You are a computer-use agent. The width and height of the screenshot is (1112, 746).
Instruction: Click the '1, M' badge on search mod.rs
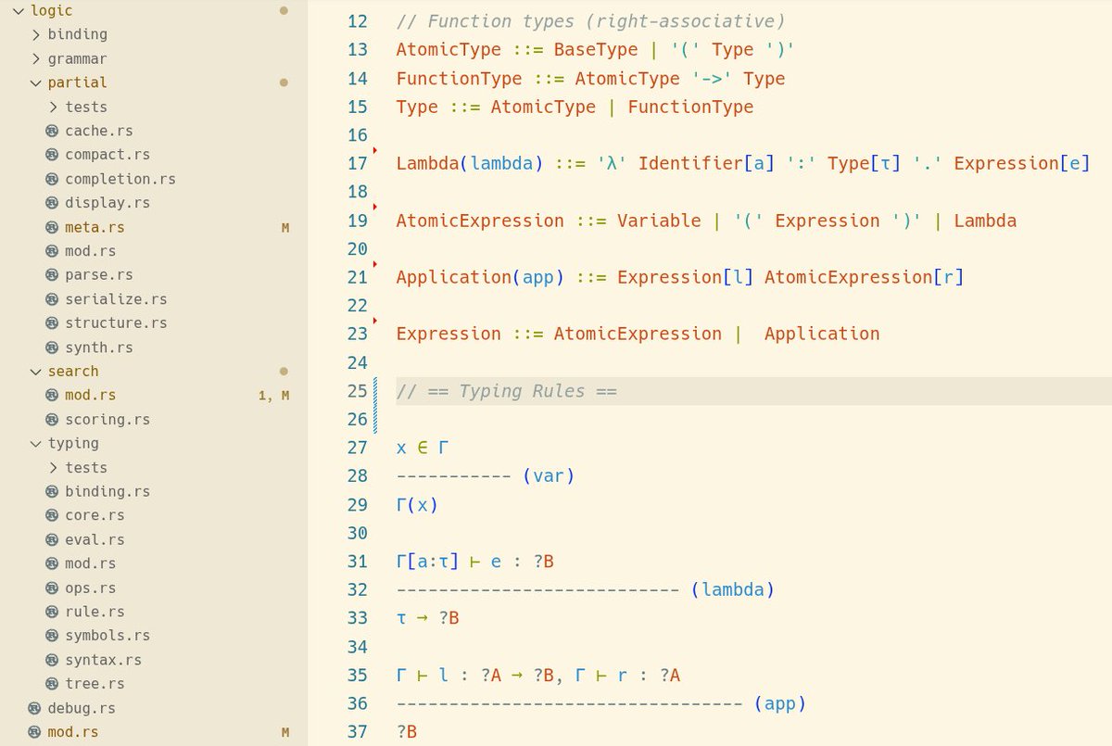pos(273,396)
